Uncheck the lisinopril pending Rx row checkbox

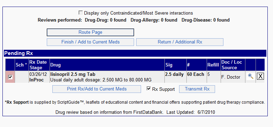[x=10, y=77]
